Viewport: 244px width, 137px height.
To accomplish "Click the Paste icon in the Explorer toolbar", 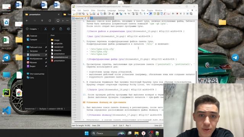I will point(61,29).
